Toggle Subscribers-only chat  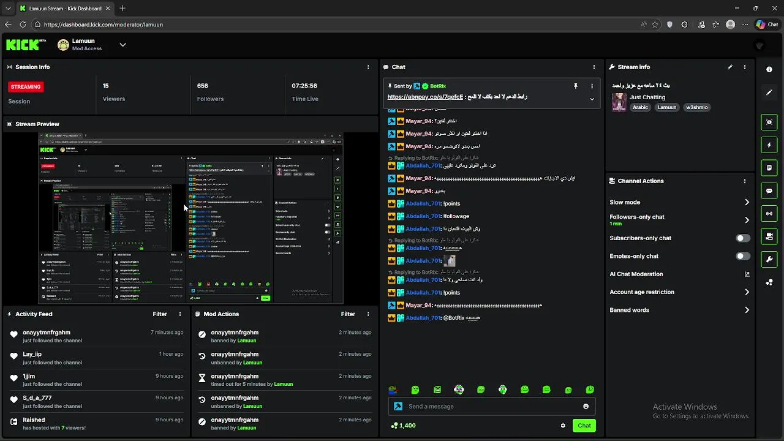[x=743, y=238]
